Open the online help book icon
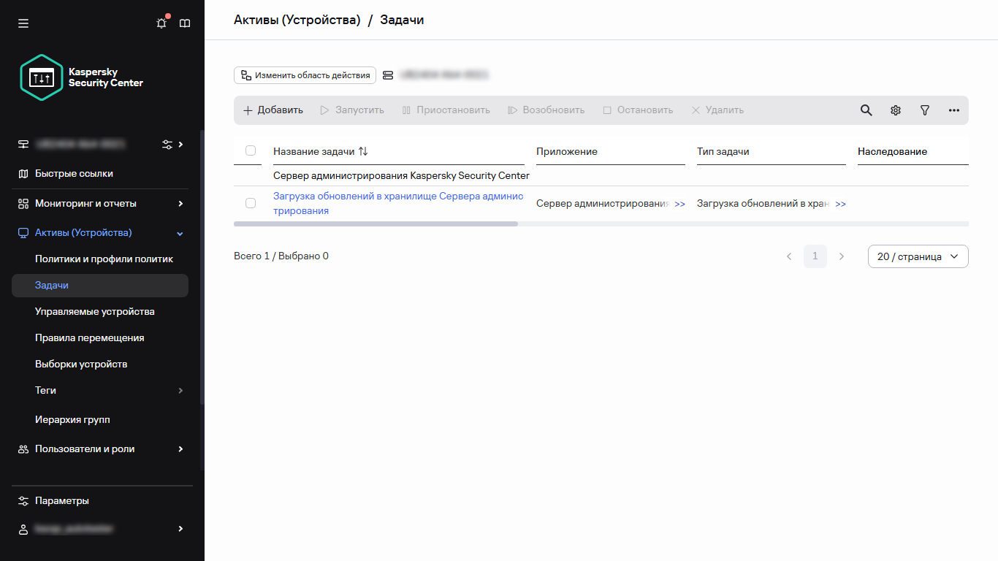 (185, 23)
